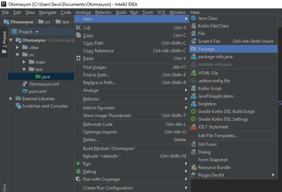Image resolution: width=282 pixels, height=192 pixels.
Task: Click the JavaFXApplication icon
Action: pos(193,96)
